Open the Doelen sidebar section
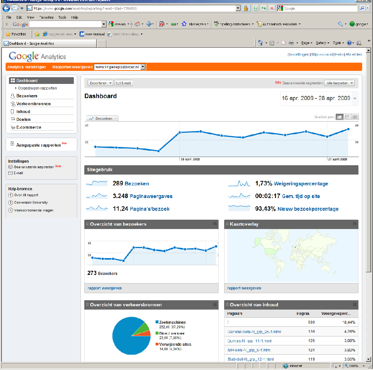This screenshot has width=373, height=370. coord(23,119)
